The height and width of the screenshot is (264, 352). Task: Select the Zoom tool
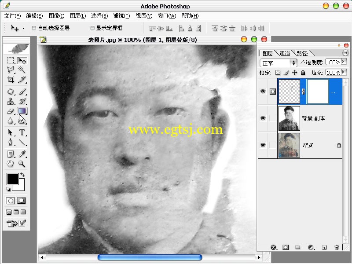pos(22,164)
